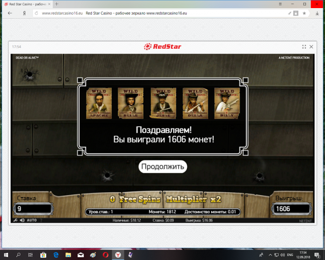Open the taskbar clock and date
This screenshot has height=260, width=325.
(x=303, y=255)
